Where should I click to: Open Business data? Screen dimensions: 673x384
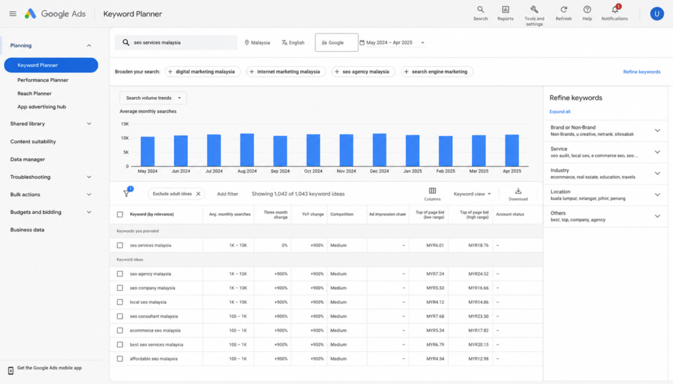[x=27, y=230]
